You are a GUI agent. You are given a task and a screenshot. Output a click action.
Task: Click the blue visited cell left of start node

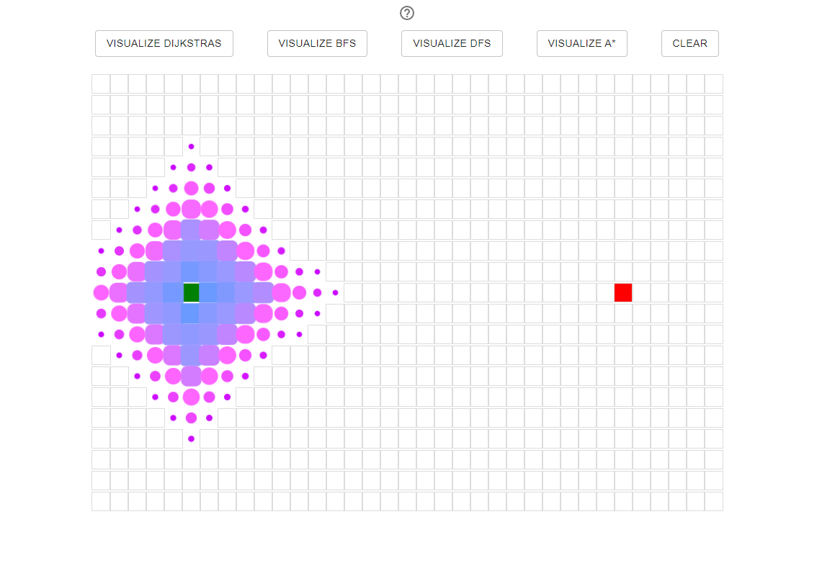(173, 292)
